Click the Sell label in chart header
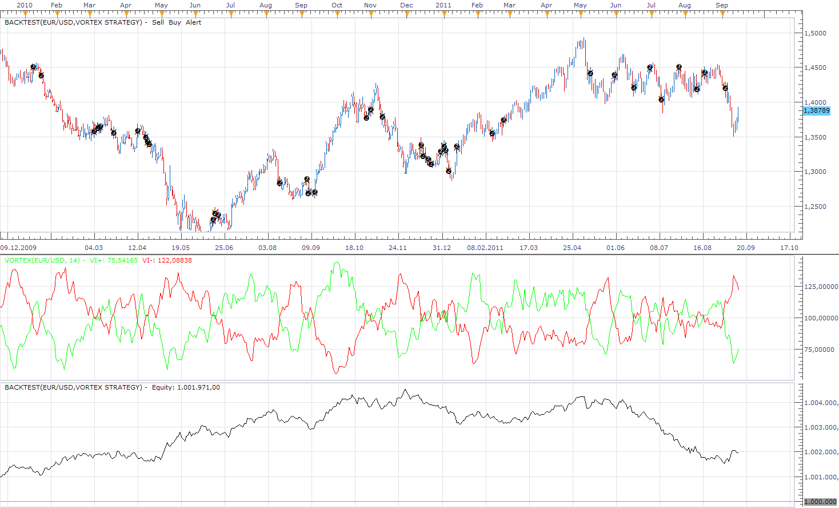839x508 pixels. pyautogui.click(x=158, y=22)
